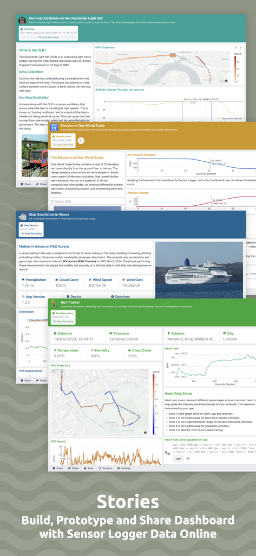256x556 pixels.
Task: Click Clock in the DLR story footer
Action: (26, 184)
